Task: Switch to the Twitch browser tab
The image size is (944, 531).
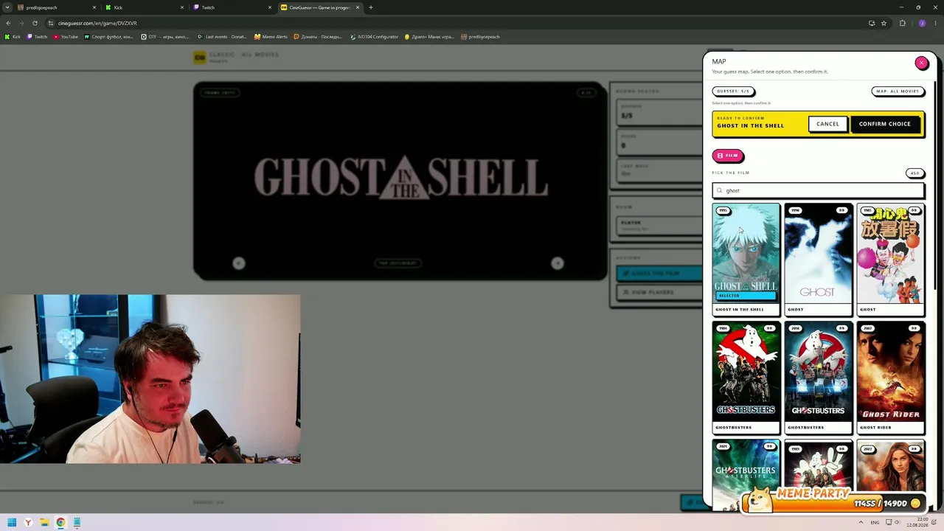Action: (232, 7)
